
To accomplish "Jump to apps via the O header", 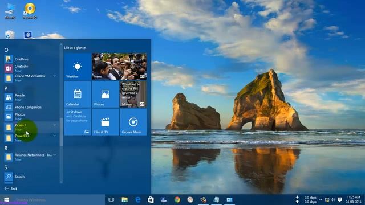I will (6, 50).
